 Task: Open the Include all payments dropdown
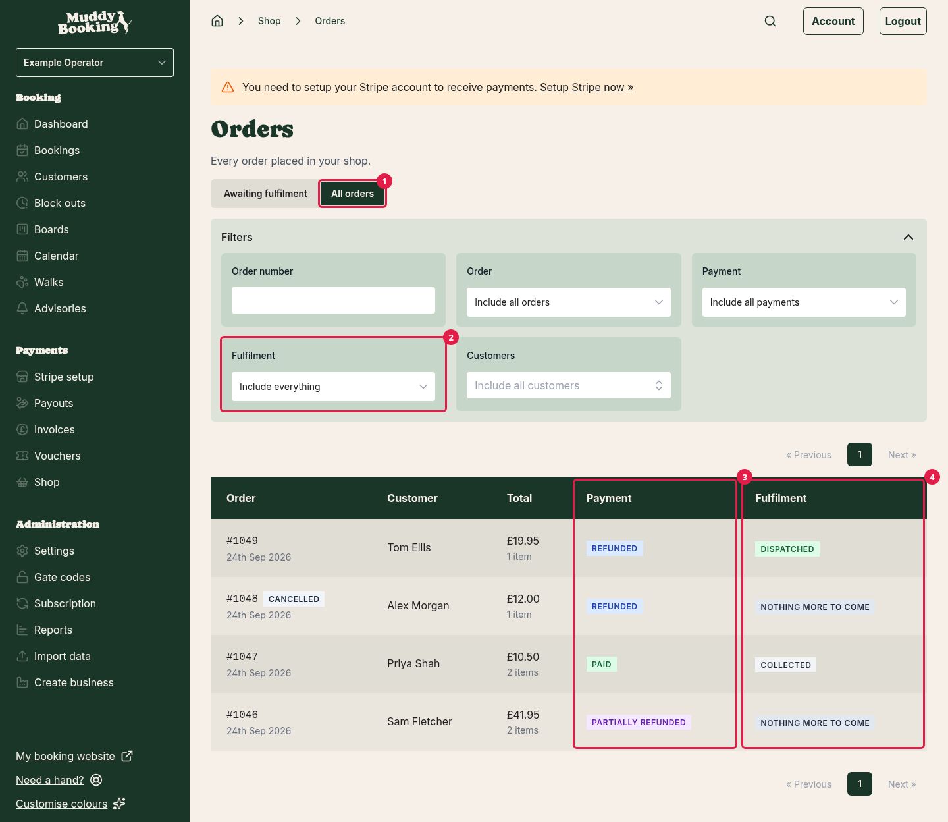click(x=804, y=302)
